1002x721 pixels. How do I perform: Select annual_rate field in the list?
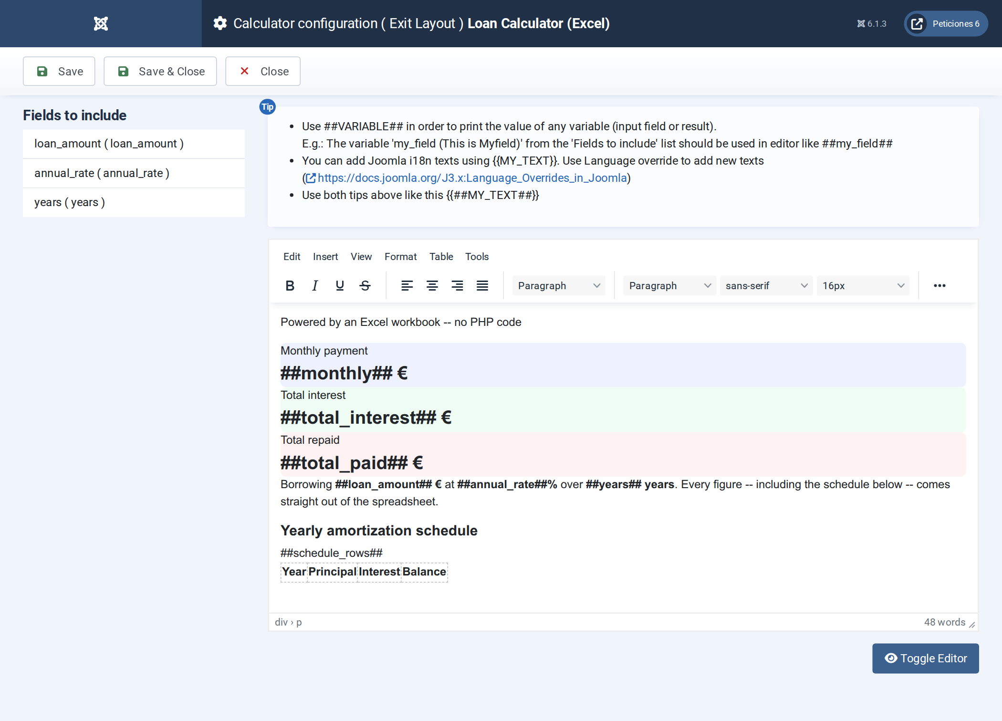click(x=134, y=173)
